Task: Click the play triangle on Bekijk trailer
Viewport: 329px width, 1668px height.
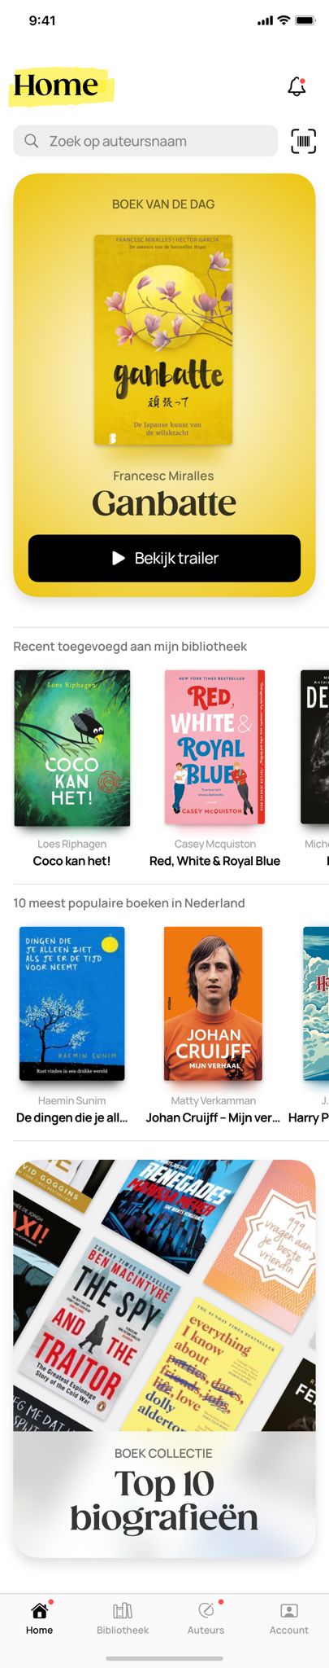Action: click(119, 558)
